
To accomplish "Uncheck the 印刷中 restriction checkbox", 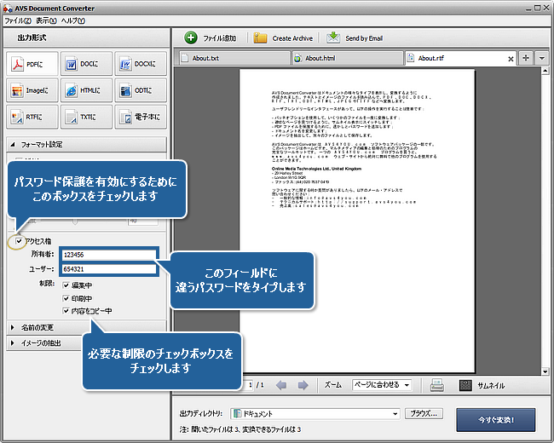I will (66, 298).
